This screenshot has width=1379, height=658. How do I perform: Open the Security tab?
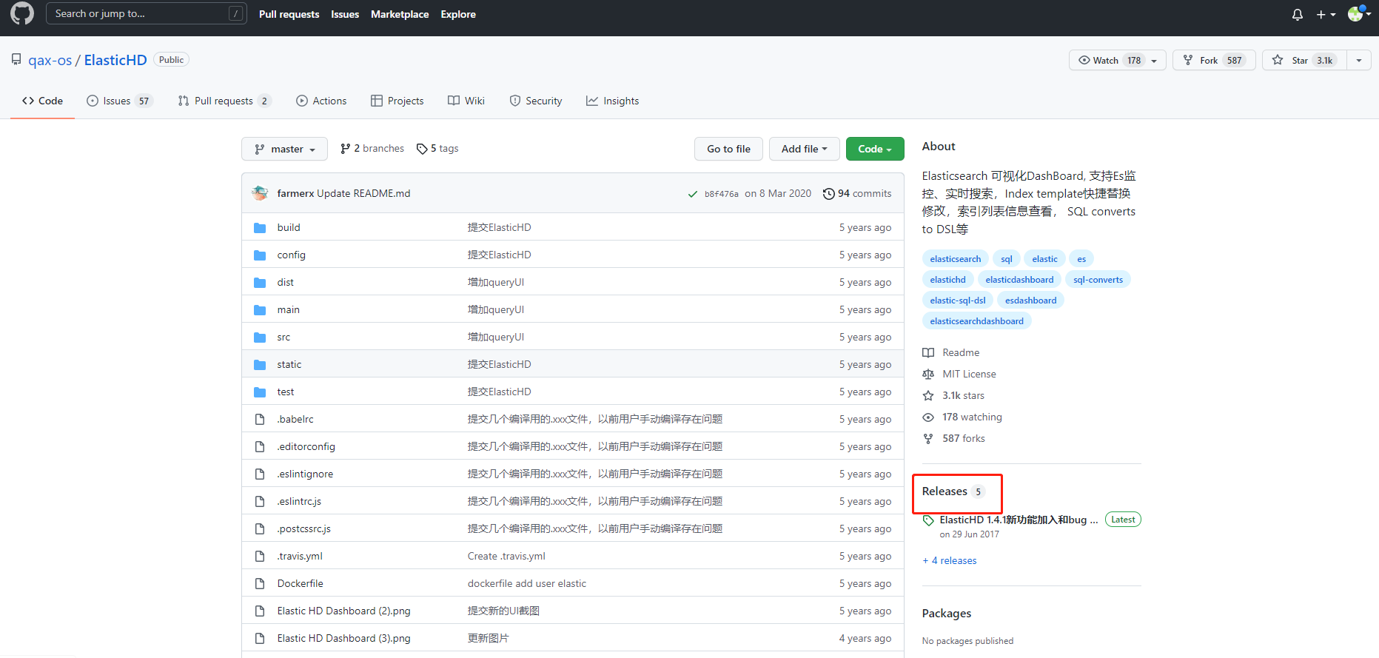536,101
